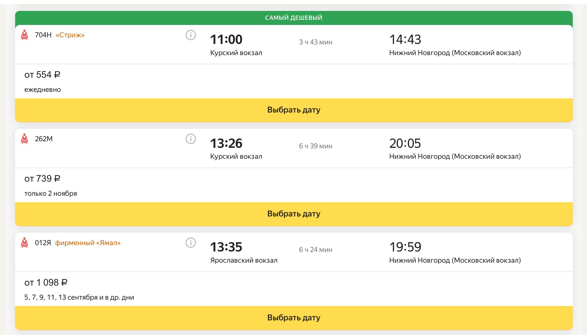Click train number 012Я
The image size is (587, 335).
point(43,243)
